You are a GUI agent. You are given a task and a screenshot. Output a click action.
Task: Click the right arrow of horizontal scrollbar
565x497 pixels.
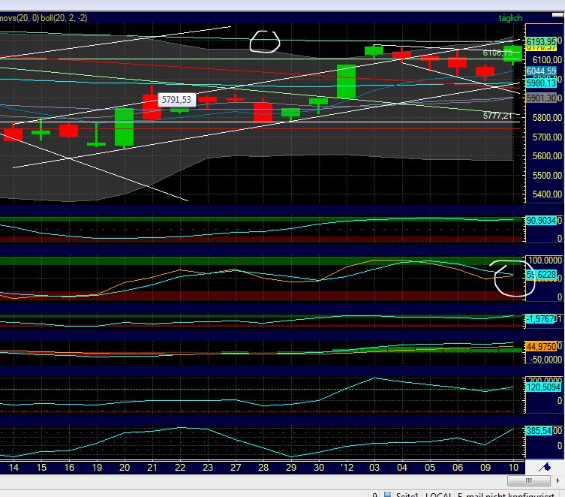tap(558, 480)
